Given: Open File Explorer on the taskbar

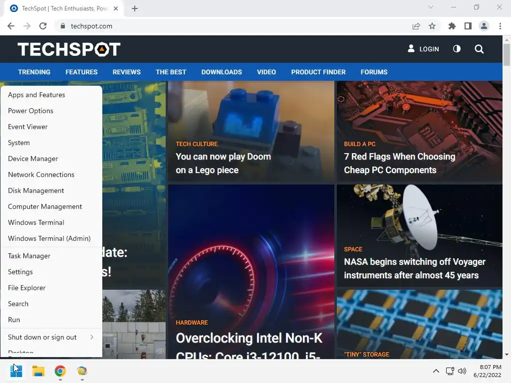Looking at the screenshot, I should (x=38, y=371).
